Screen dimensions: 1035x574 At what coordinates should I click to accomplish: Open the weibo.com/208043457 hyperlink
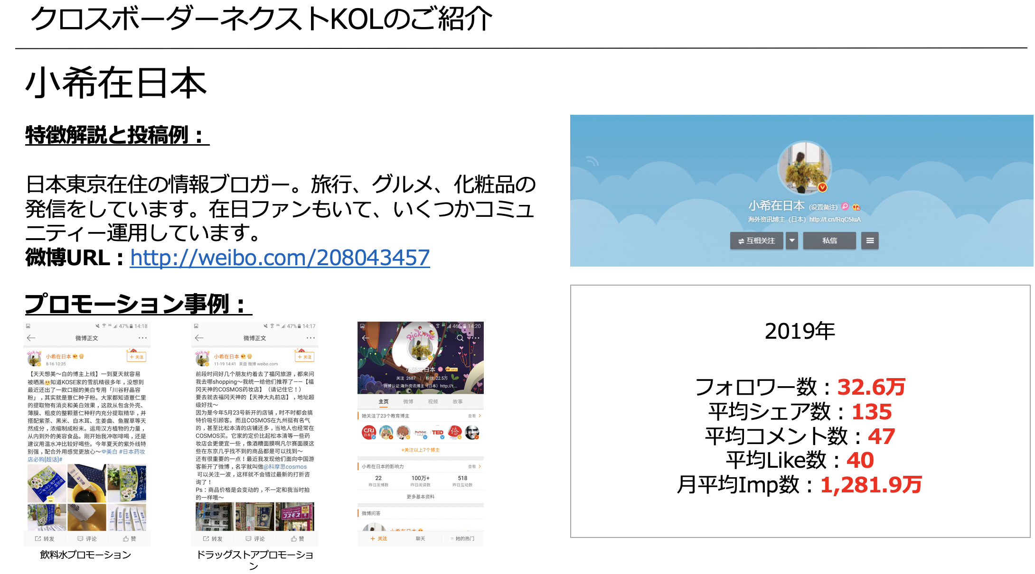(280, 258)
